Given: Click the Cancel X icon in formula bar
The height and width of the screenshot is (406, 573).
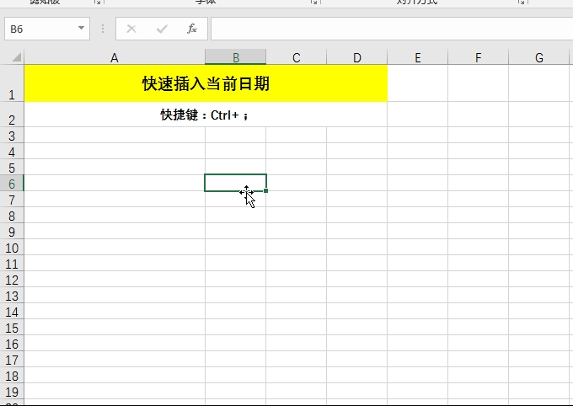Looking at the screenshot, I should click(x=131, y=29).
